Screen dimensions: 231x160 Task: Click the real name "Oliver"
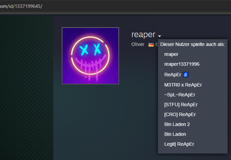[138, 45]
